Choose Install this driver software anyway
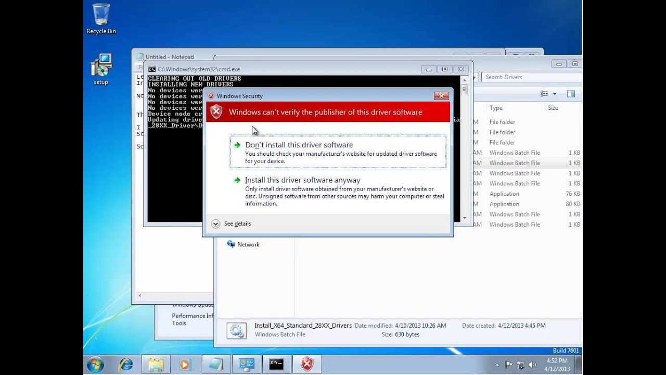Viewport: 666px width, 375px height. (x=338, y=191)
